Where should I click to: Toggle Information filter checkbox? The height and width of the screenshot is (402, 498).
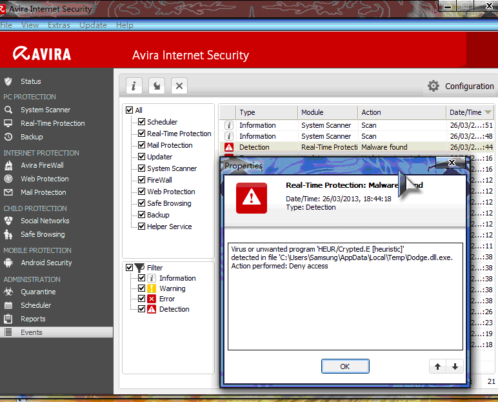pos(142,277)
